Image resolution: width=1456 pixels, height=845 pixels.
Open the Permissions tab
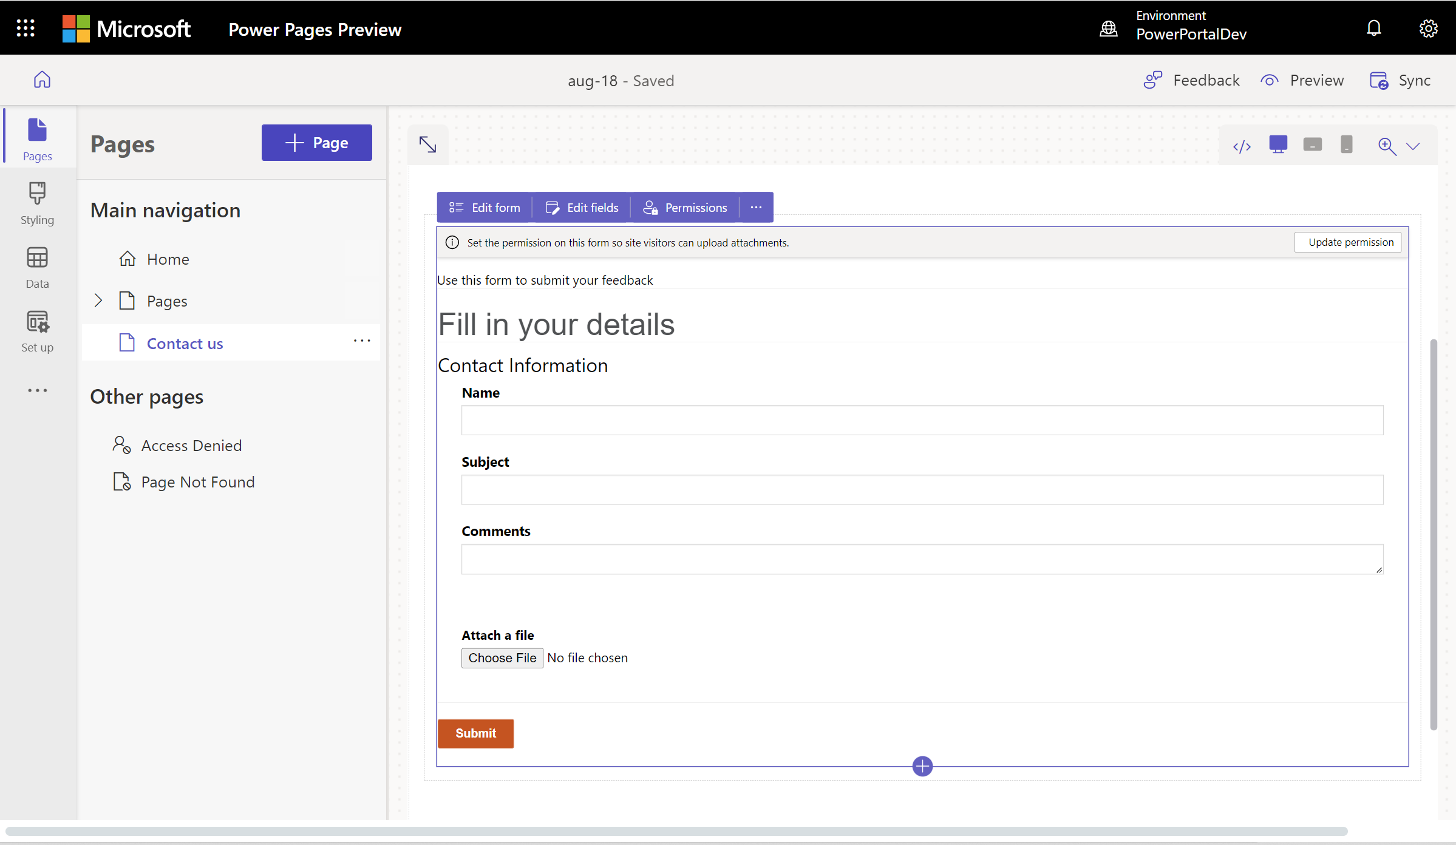(685, 207)
